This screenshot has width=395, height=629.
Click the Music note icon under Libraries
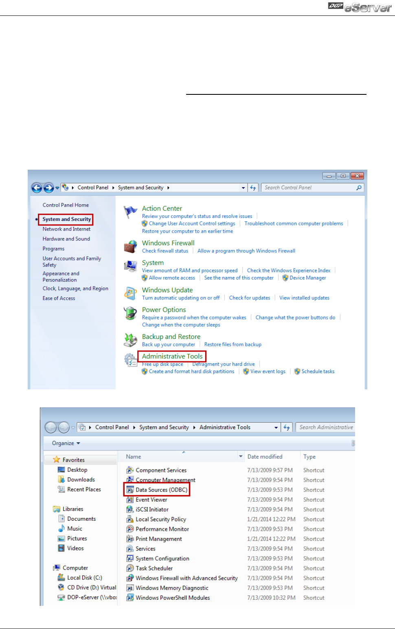[61, 529]
